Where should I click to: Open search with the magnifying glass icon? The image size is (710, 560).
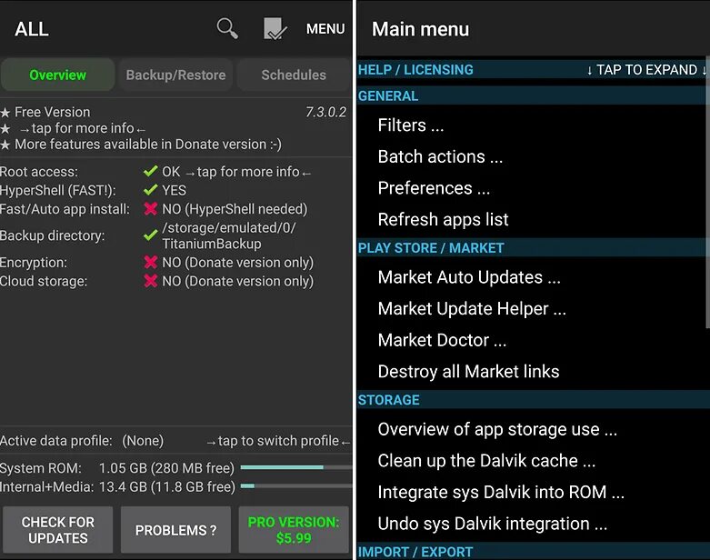[x=227, y=28]
